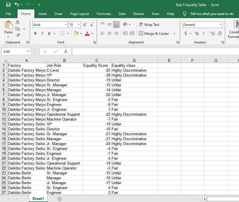
Task: Click the Paste clipboard icon
Action: [x=9, y=25]
